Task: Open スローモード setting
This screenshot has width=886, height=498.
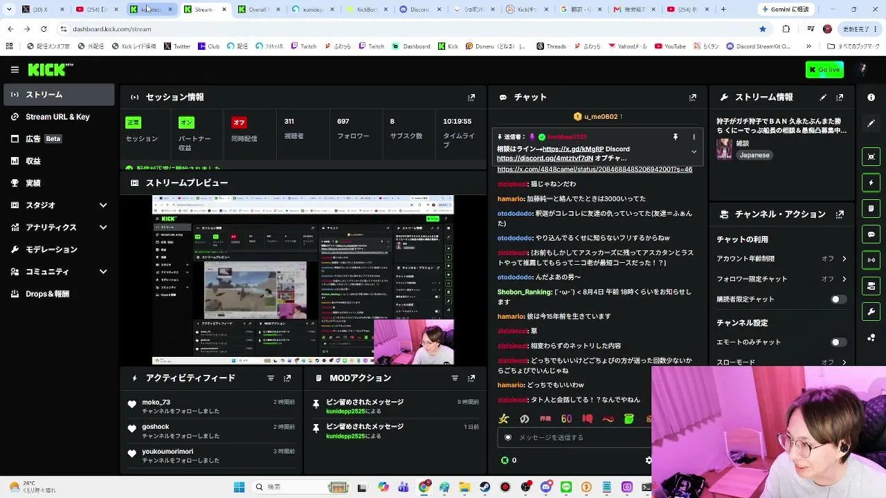Action: pyautogui.click(x=781, y=362)
